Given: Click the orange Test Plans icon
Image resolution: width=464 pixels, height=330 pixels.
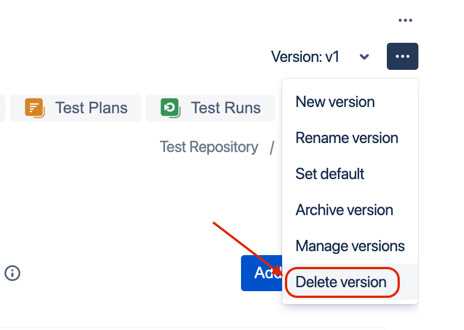Looking at the screenshot, I should (x=34, y=108).
